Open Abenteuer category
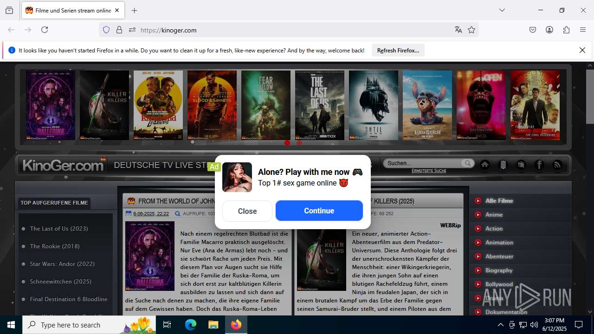Screen dimensions: 594x334 click(x=499, y=257)
